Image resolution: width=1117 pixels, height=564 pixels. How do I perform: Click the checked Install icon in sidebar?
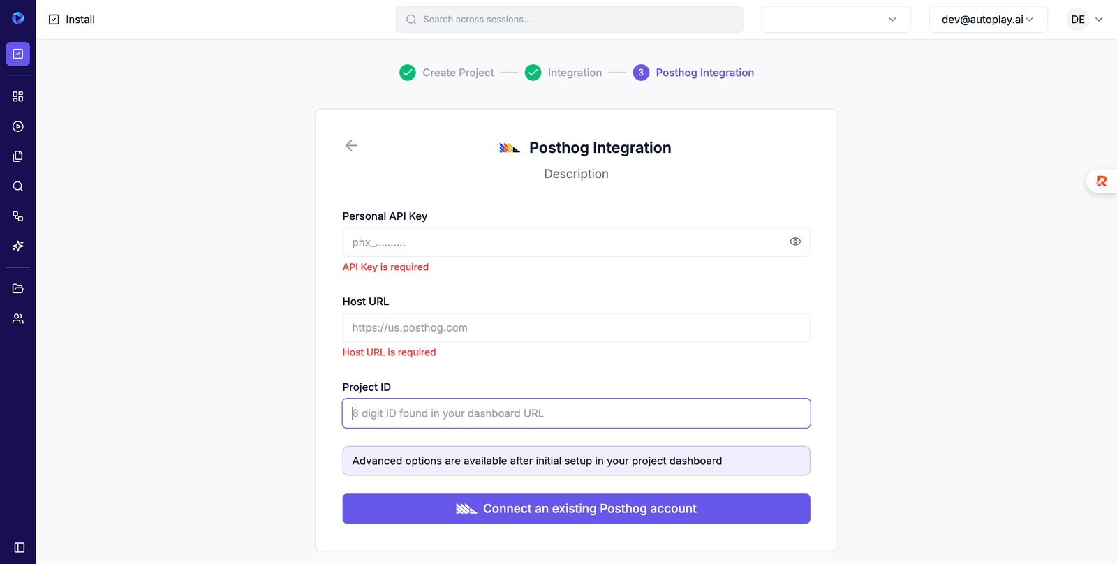tap(18, 54)
